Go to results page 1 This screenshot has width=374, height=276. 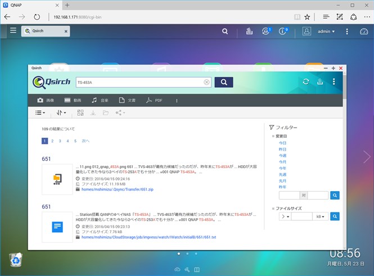pyautogui.click(x=44, y=141)
